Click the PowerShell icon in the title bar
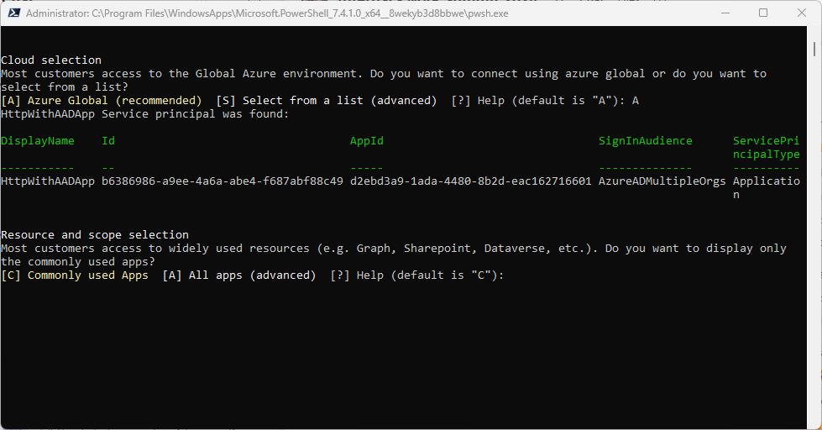 pyautogui.click(x=13, y=13)
